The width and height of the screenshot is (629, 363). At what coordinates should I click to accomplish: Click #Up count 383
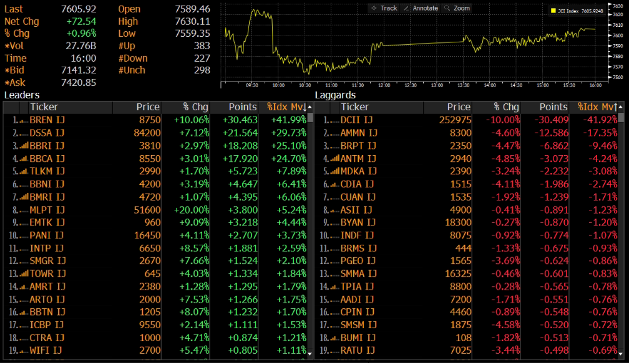(x=202, y=46)
